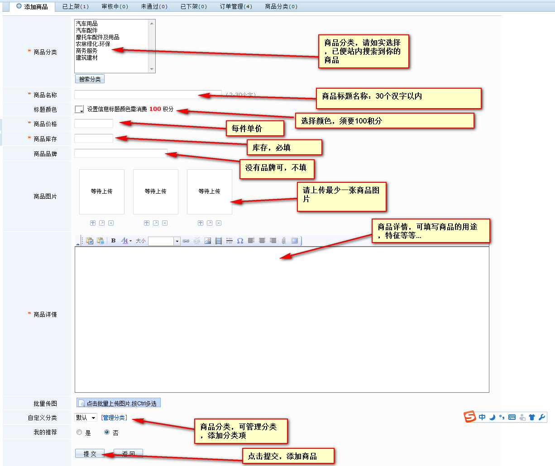Open the font color dropdown arrow
555x466 pixels.
pos(131,241)
